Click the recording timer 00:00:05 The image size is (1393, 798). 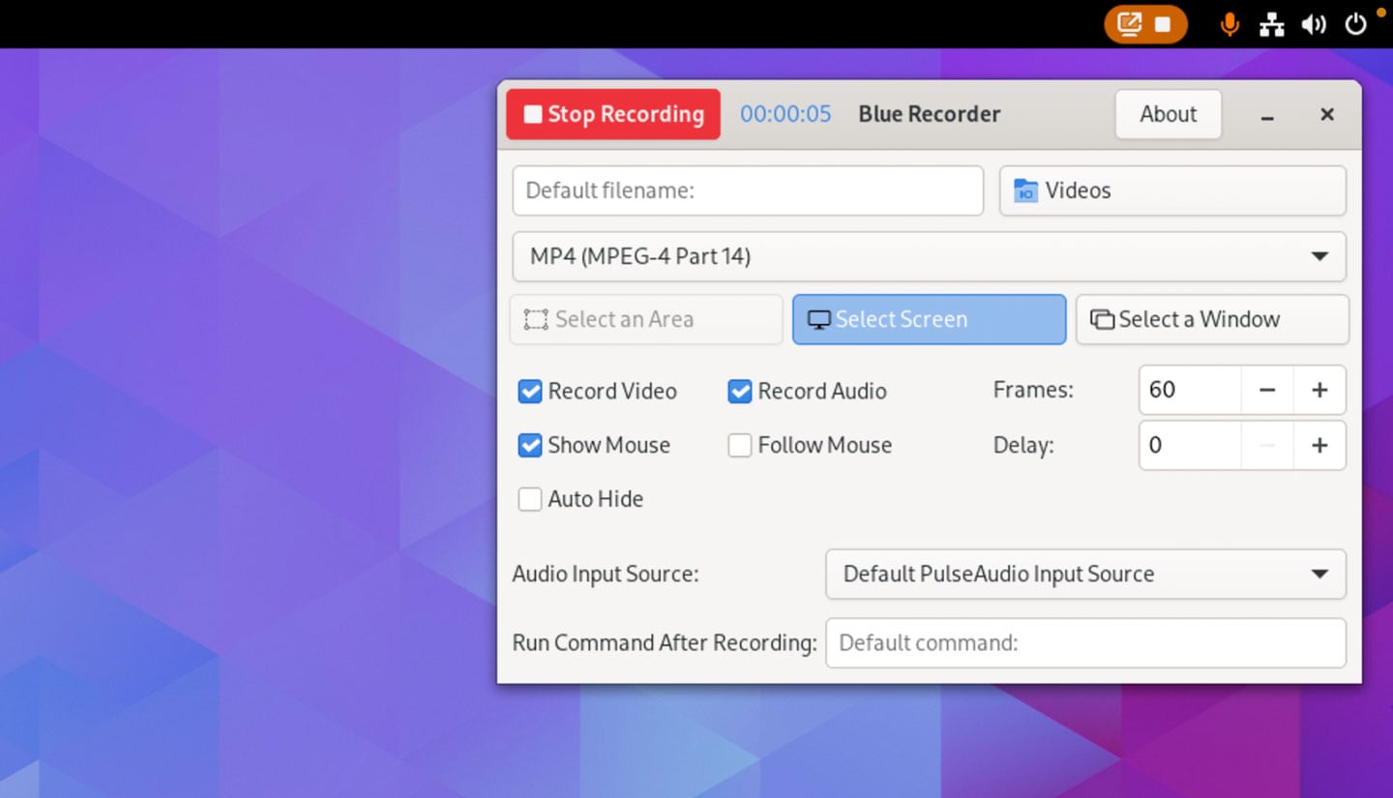pyautogui.click(x=785, y=114)
